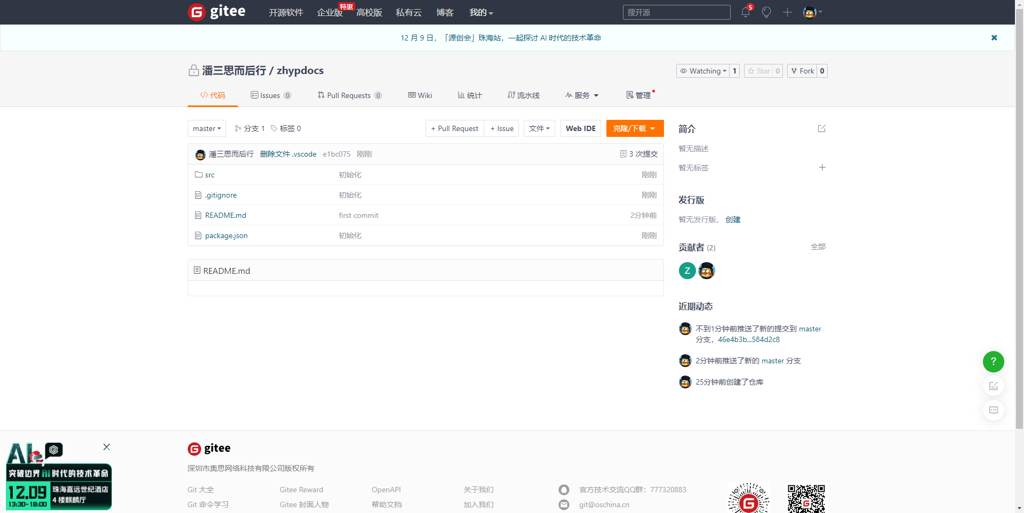The image size is (1024, 513).
Task: Click the search input field
Action: 676,12
